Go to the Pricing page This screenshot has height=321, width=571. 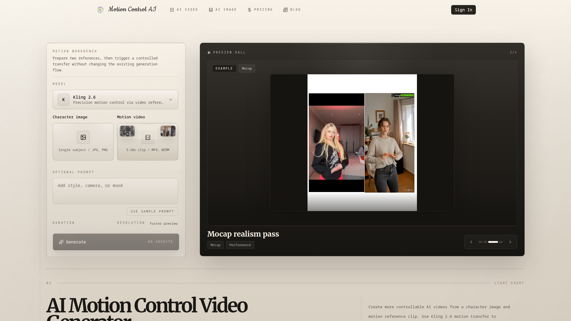pos(260,10)
